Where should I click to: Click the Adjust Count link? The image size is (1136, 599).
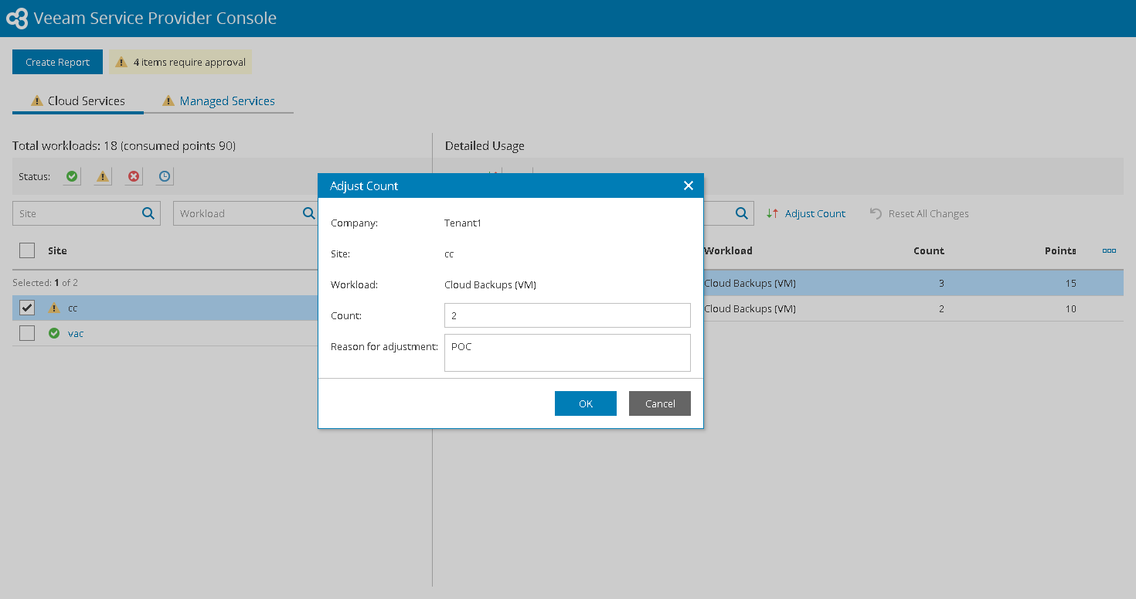pyautogui.click(x=815, y=213)
